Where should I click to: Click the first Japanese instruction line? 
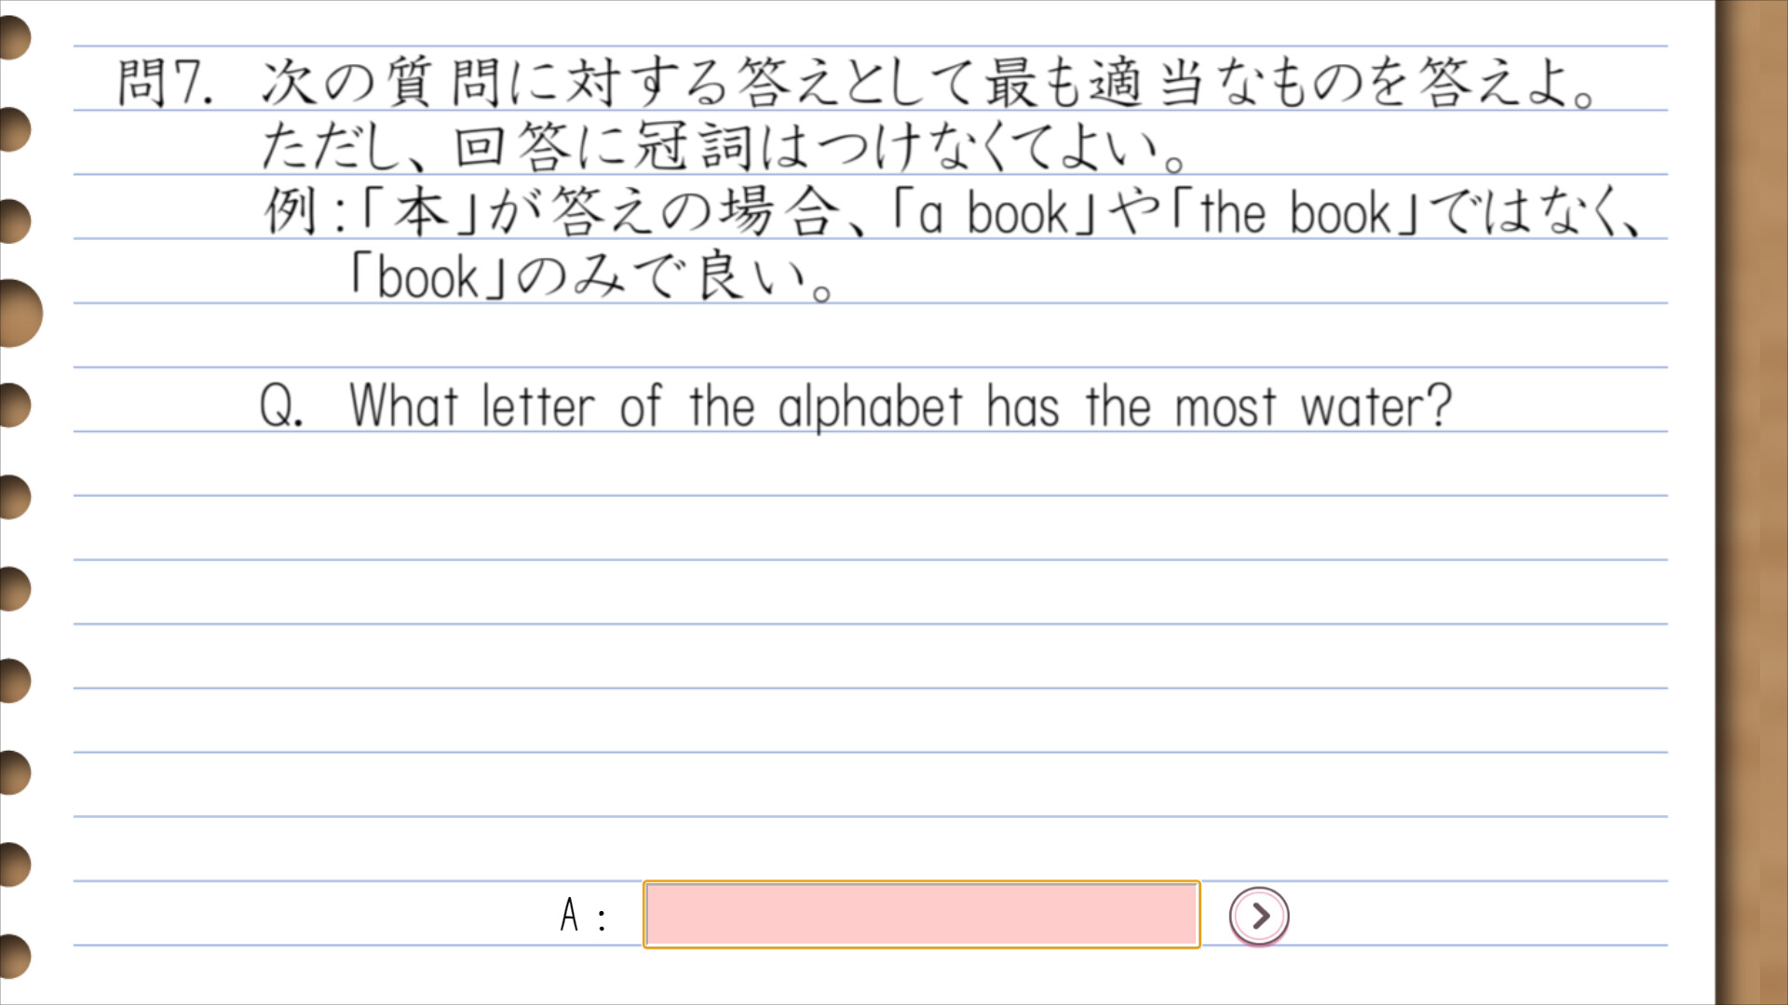928,82
